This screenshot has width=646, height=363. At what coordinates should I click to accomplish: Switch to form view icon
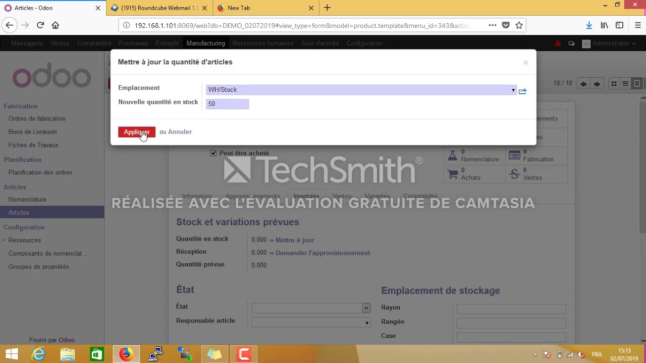click(x=637, y=84)
